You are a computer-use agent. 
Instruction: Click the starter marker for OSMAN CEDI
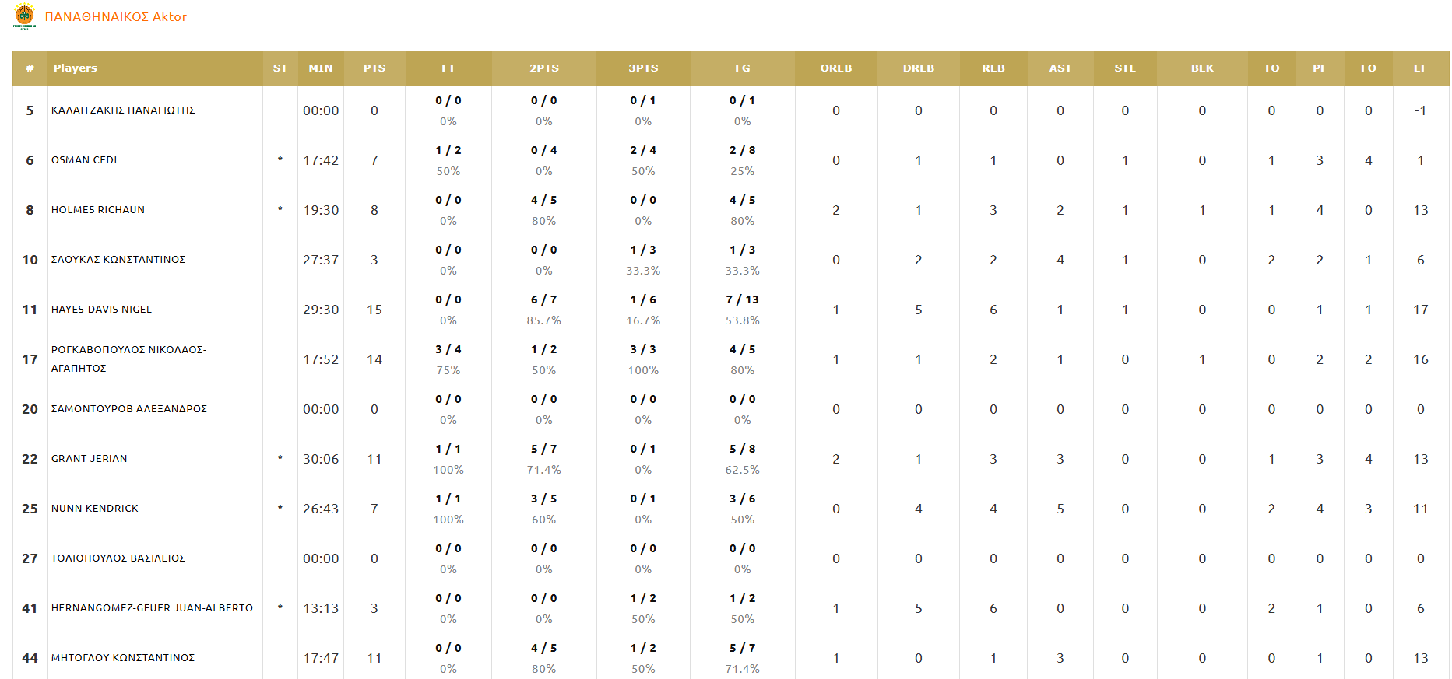280,159
